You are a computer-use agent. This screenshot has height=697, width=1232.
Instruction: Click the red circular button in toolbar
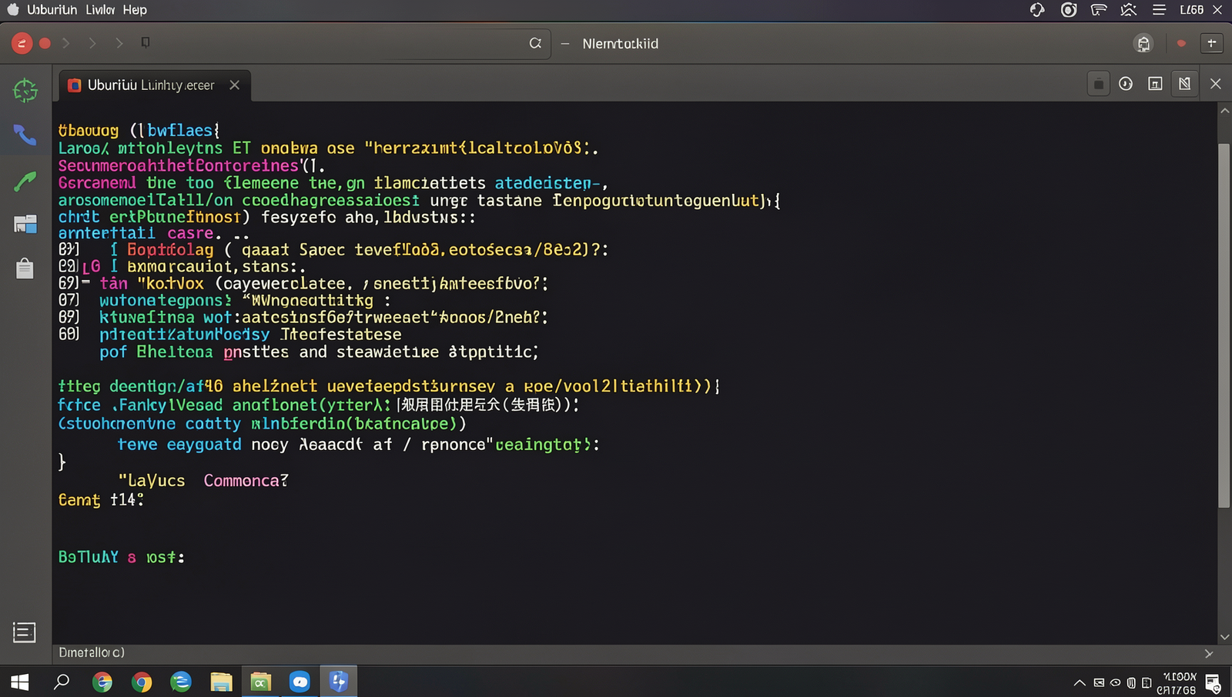(x=22, y=44)
